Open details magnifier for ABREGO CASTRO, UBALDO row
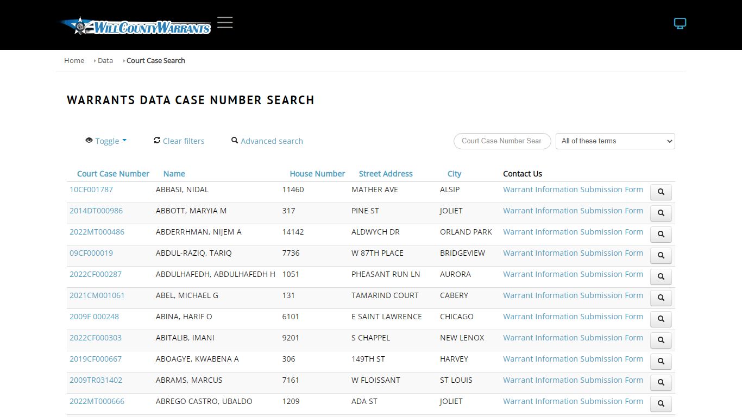The image size is (742, 417). (661, 404)
